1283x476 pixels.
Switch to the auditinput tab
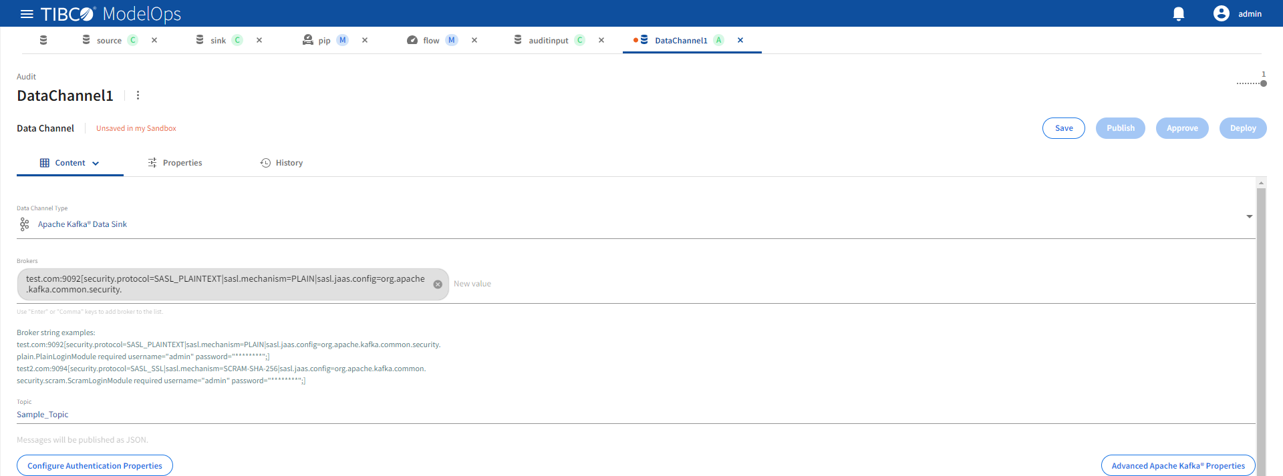(548, 40)
